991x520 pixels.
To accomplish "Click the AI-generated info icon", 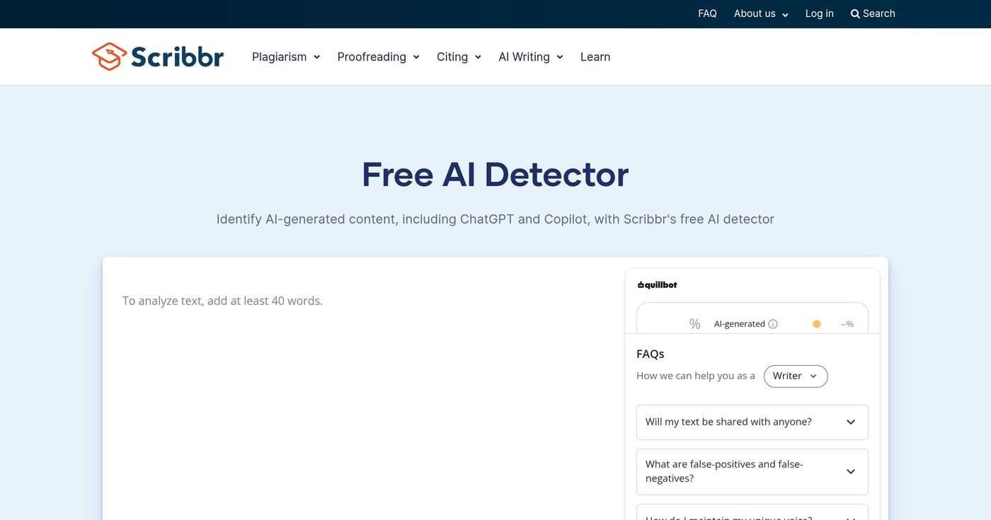I will [773, 324].
